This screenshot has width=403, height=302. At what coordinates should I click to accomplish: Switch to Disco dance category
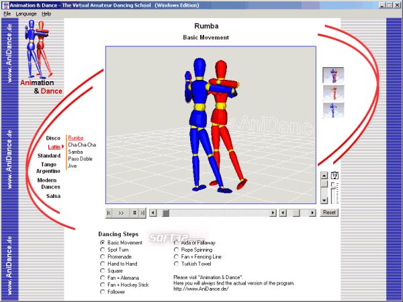tap(53, 138)
